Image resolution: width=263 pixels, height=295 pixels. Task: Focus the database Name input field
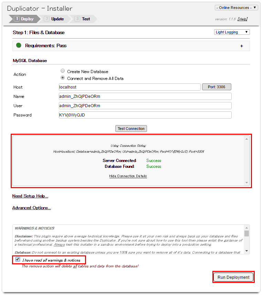point(145,96)
